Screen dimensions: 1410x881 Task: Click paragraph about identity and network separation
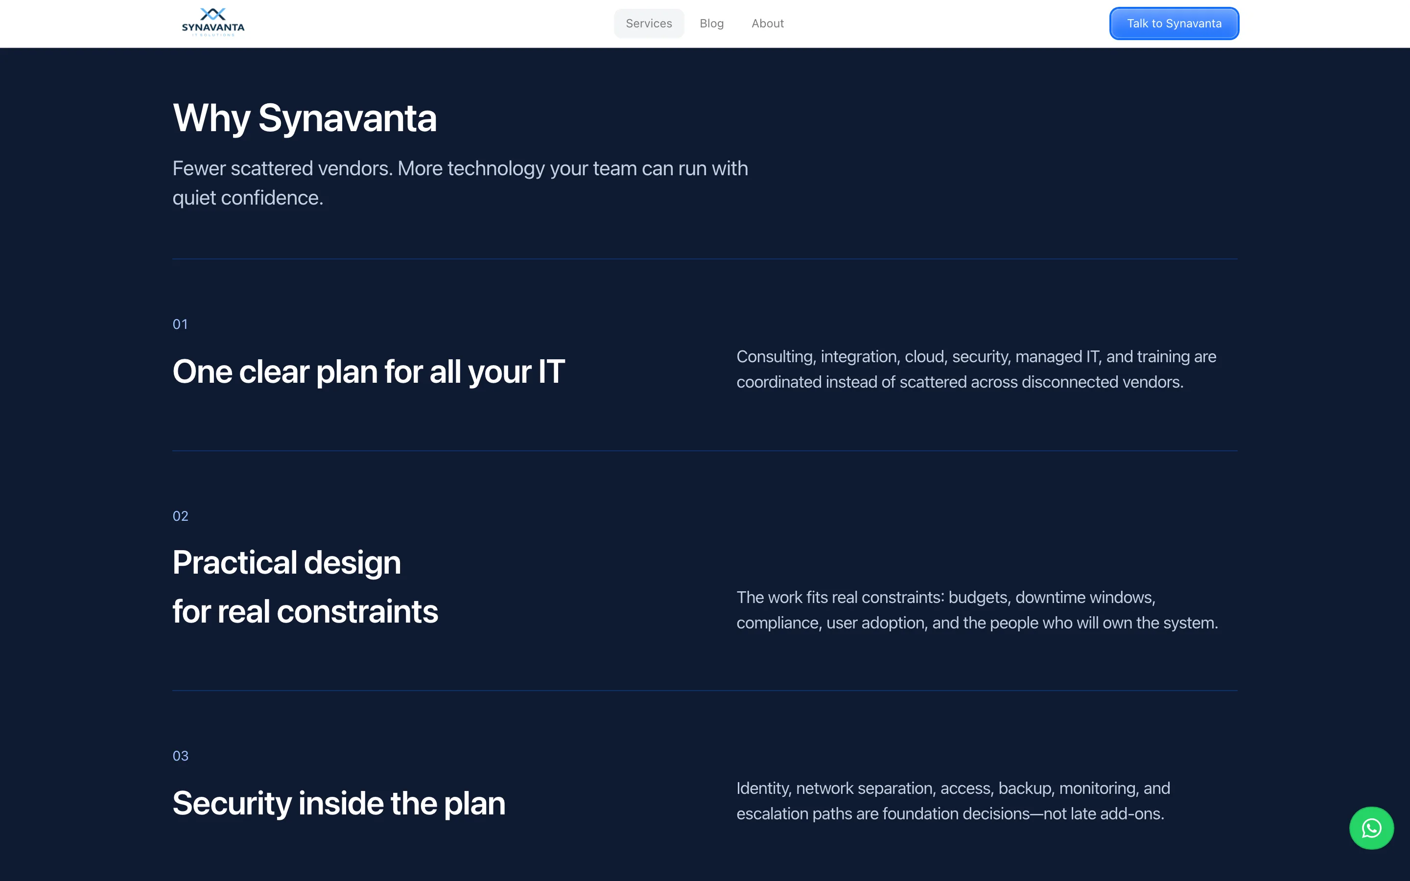pos(953,801)
